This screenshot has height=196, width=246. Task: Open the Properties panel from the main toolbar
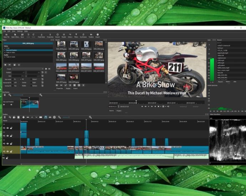point(50,36)
